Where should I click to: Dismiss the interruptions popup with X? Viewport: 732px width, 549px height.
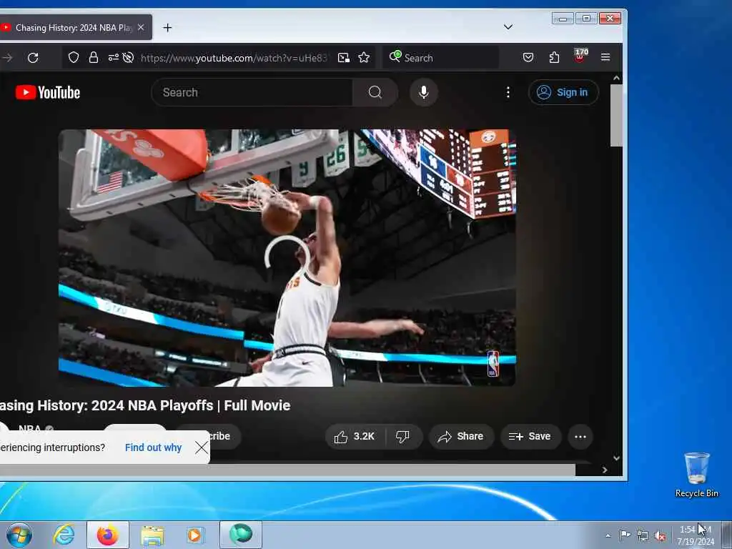tap(201, 447)
